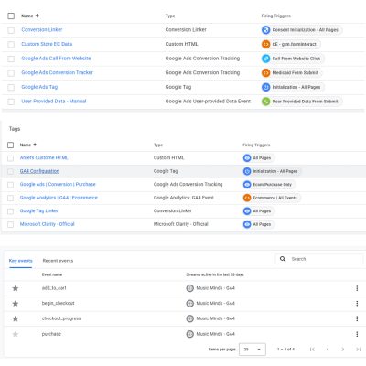
Task: Click All Pages trigger icon for Microsoft Clarity
Action: pos(247,224)
